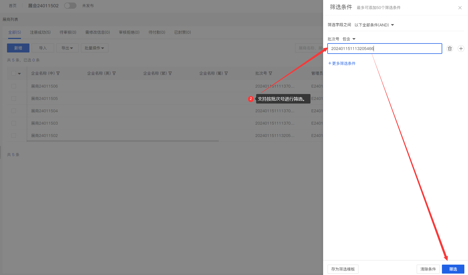Open the 企业名称 (葡) column filter funnel
This screenshot has height=275, width=468.
pos(226,73)
